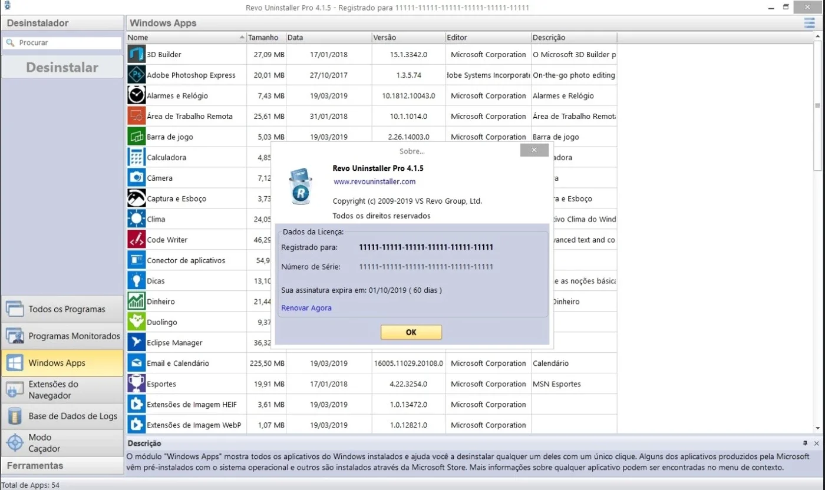The width and height of the screenshot is (825, 490).
Task: Click the Calculadora app icon
Action: pyautogui.click(x=137, y=157)
